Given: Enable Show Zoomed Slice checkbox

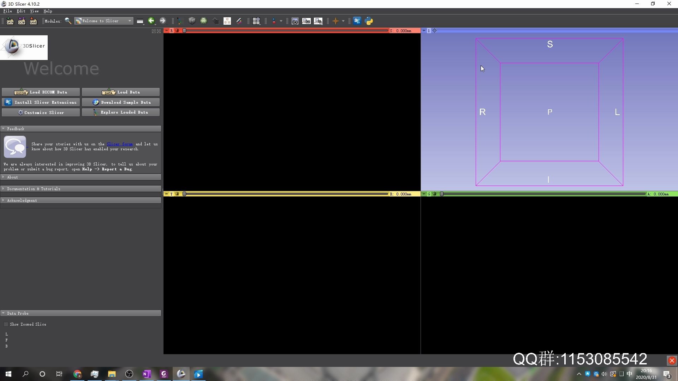Looking at the screenshot, I should (6, 324).
